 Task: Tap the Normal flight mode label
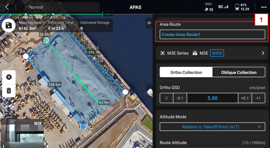pos(36,7)
